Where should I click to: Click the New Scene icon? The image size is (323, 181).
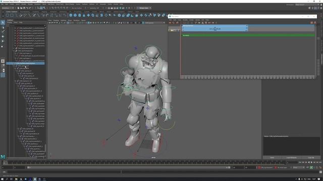click(x=18, y=8)
